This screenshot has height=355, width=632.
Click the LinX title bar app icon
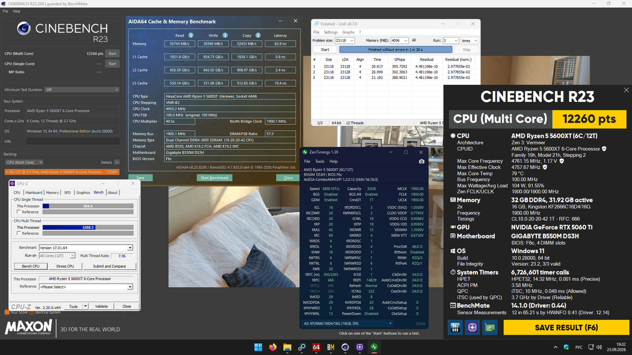[316, 24]
